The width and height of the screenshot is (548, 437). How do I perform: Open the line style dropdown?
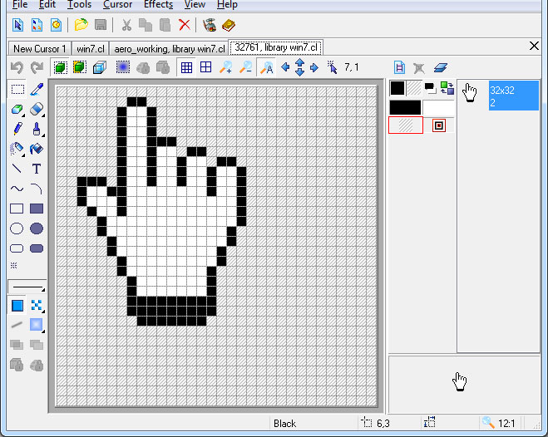(27, 287)
